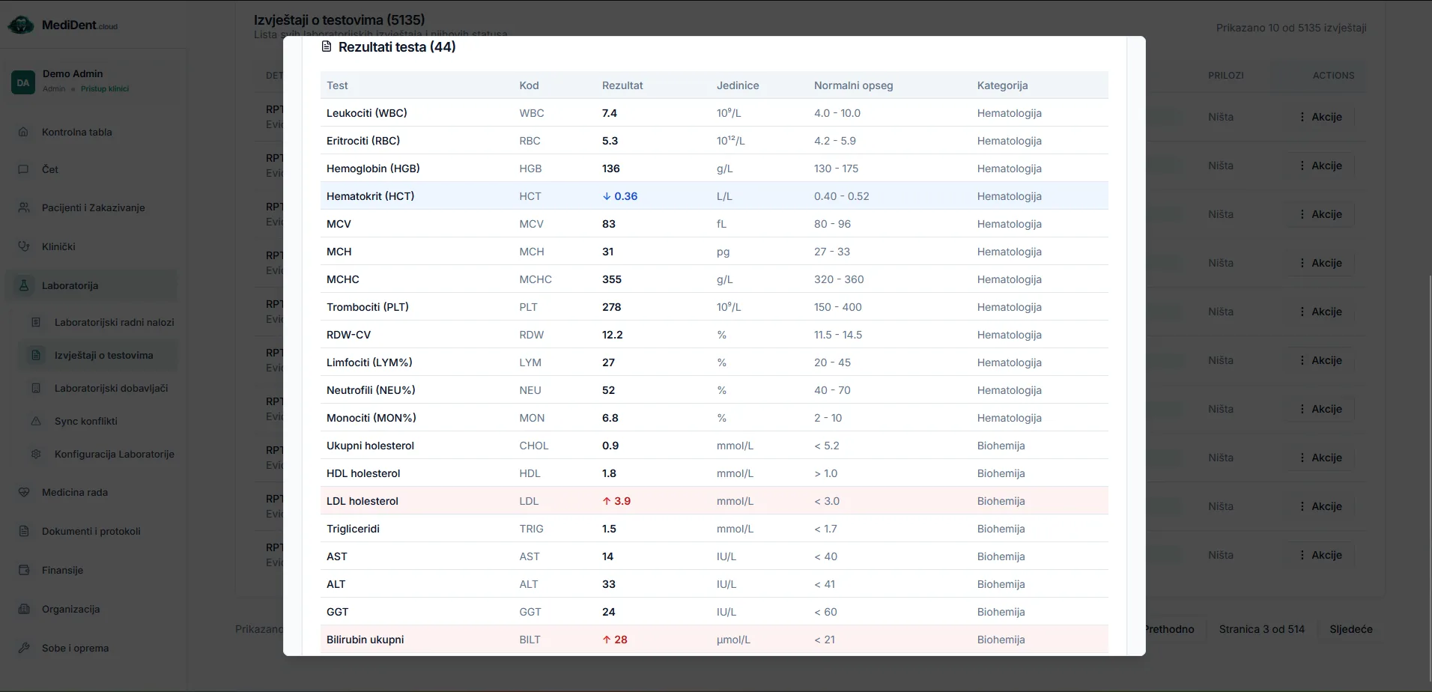Select the LDL holesterol result row
Image resolution: width=1432 pixels, height=692 pixels.
point(715,501)
